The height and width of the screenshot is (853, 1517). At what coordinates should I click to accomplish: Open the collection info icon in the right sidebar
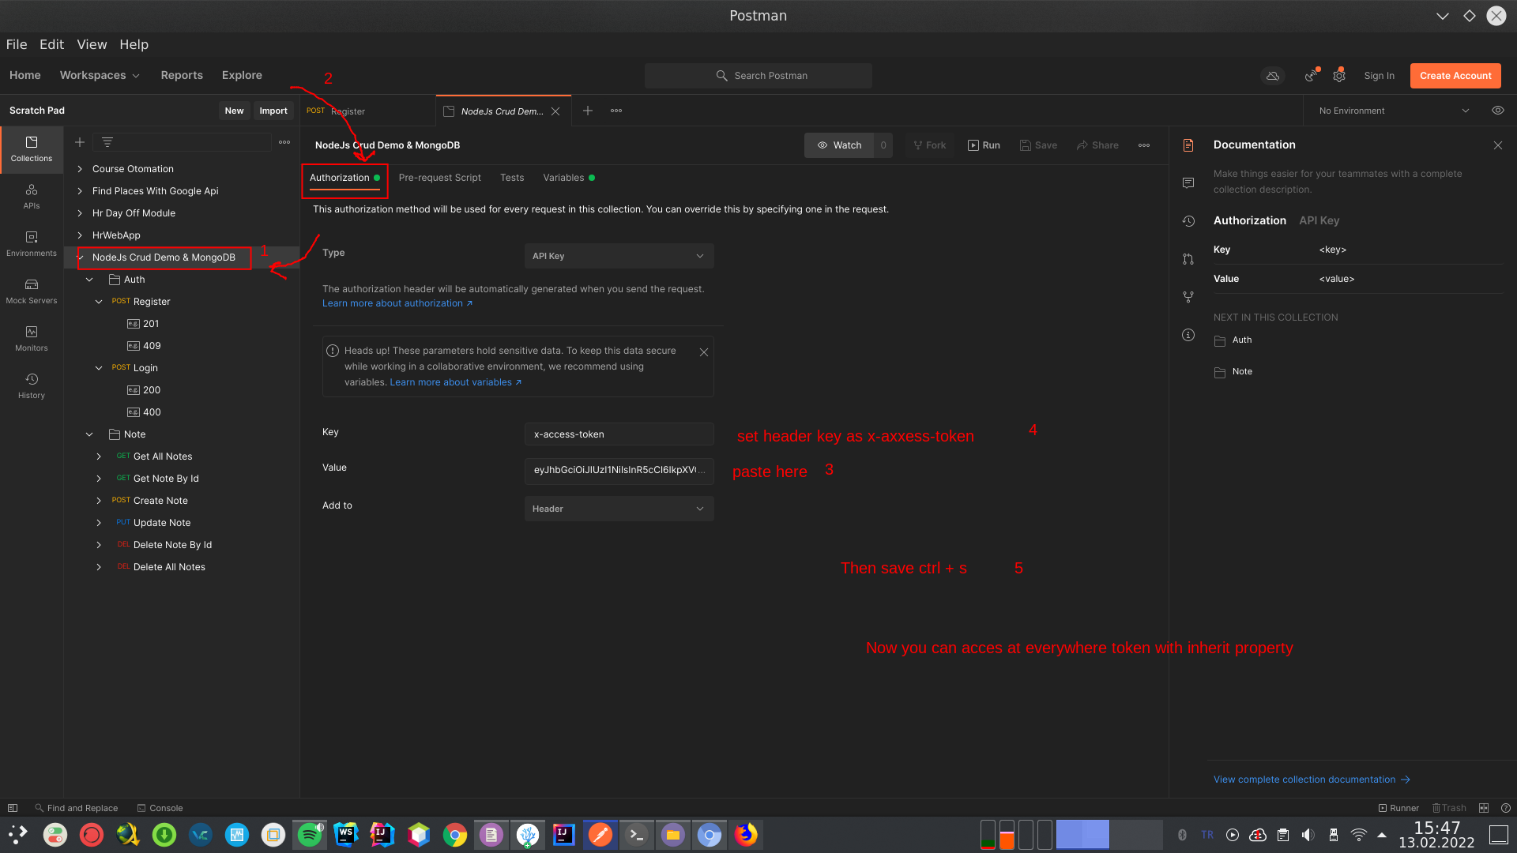(x=1188, y=335)
